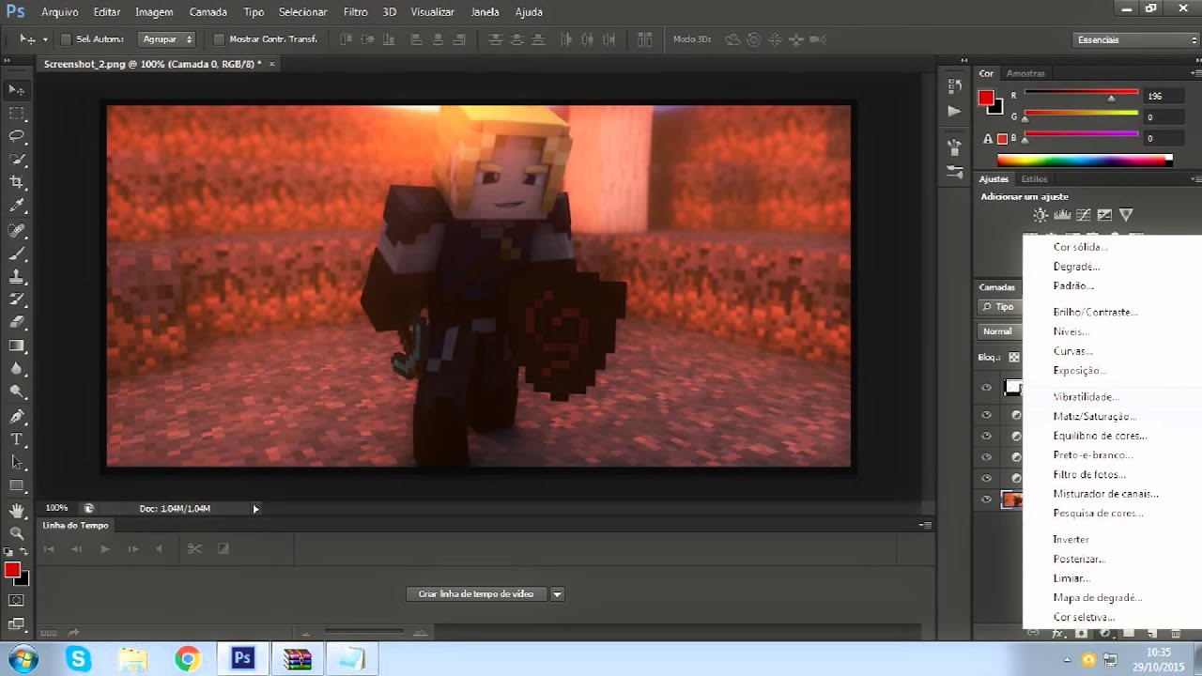
Task: Select the Eyedropper tool
Action: [17, 206]
